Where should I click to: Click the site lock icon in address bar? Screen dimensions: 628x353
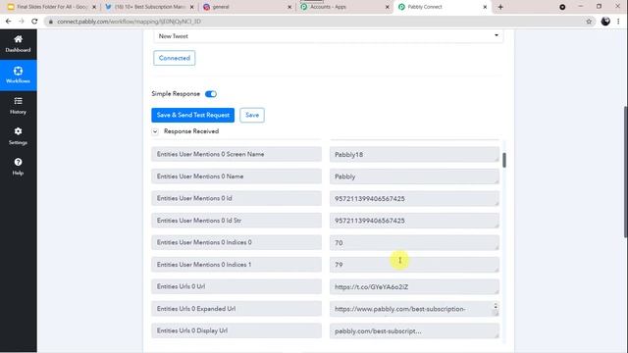[x=51, y=22]
